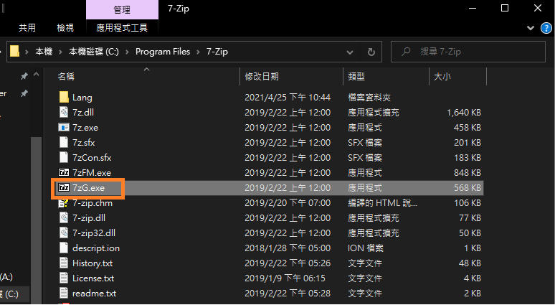Click the 搜尋 7-Zip search box
Screen dimensions: 555x305
pos(468,52)
